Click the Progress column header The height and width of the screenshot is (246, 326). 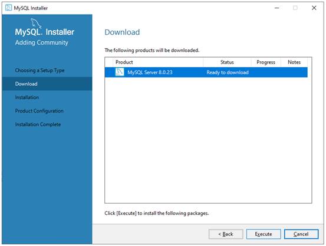pos(266,62)
